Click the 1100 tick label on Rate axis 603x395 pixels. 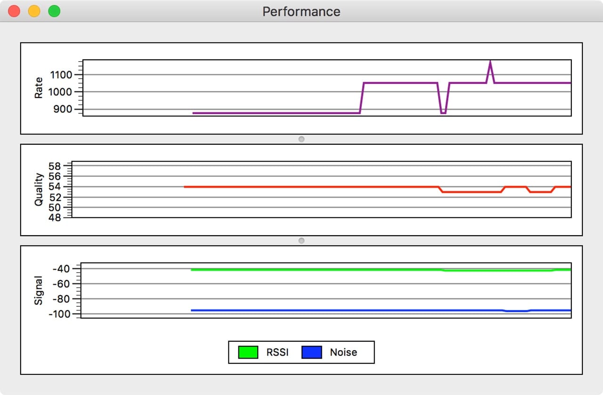59,74
